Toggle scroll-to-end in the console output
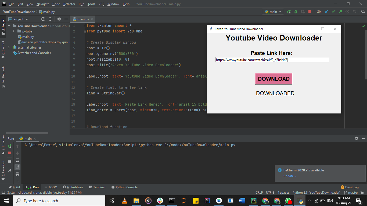This screenshot has height=206, width=367. 17,167
